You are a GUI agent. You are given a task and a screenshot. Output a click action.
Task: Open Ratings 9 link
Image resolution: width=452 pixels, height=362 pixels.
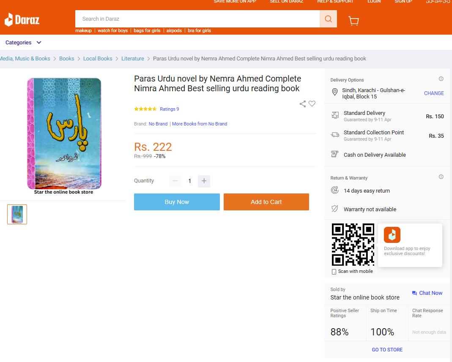[170, 109]
